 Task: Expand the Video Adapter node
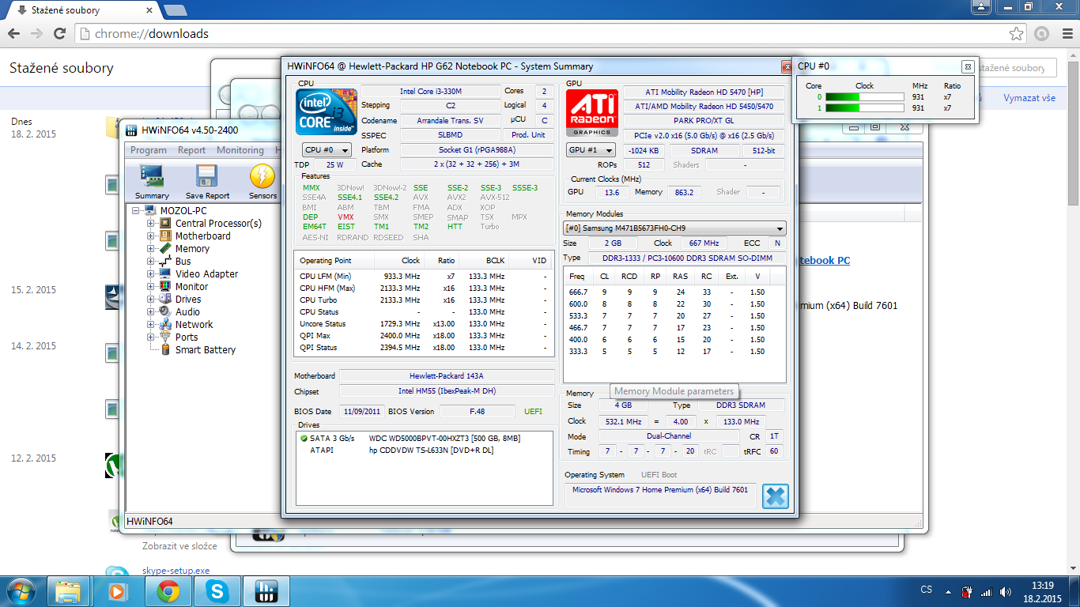click(150, 274)
